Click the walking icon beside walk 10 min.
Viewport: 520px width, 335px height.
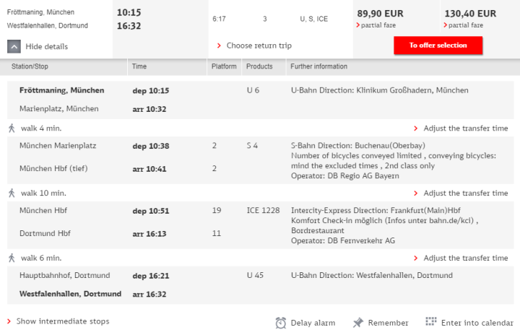click(x=12, y=193)
